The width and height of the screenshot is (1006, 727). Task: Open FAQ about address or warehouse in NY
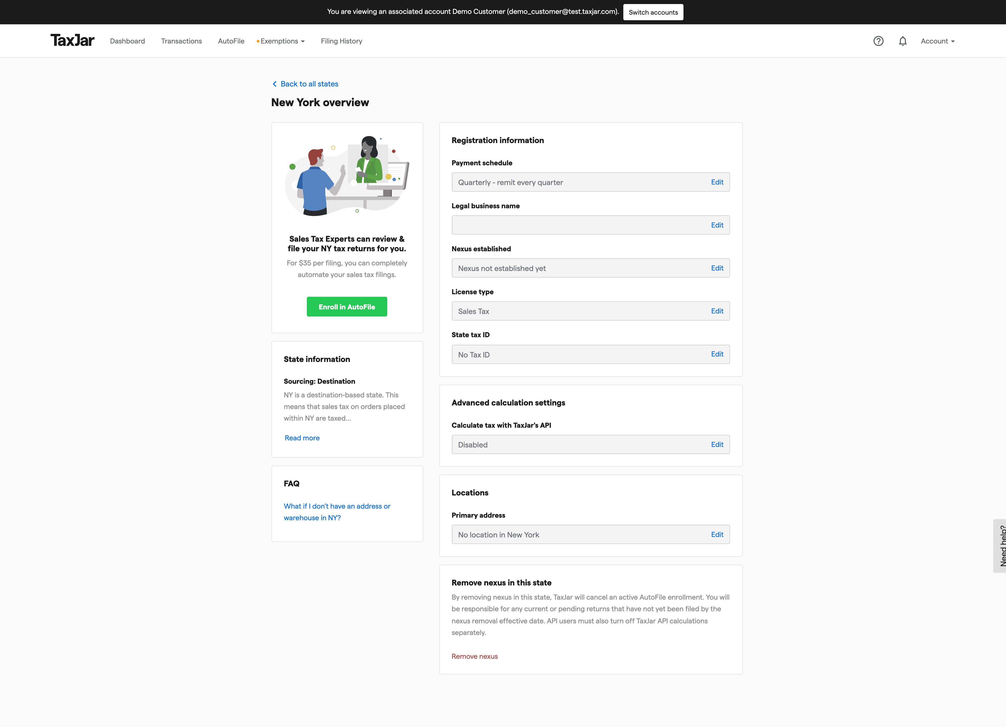point(337,512)
